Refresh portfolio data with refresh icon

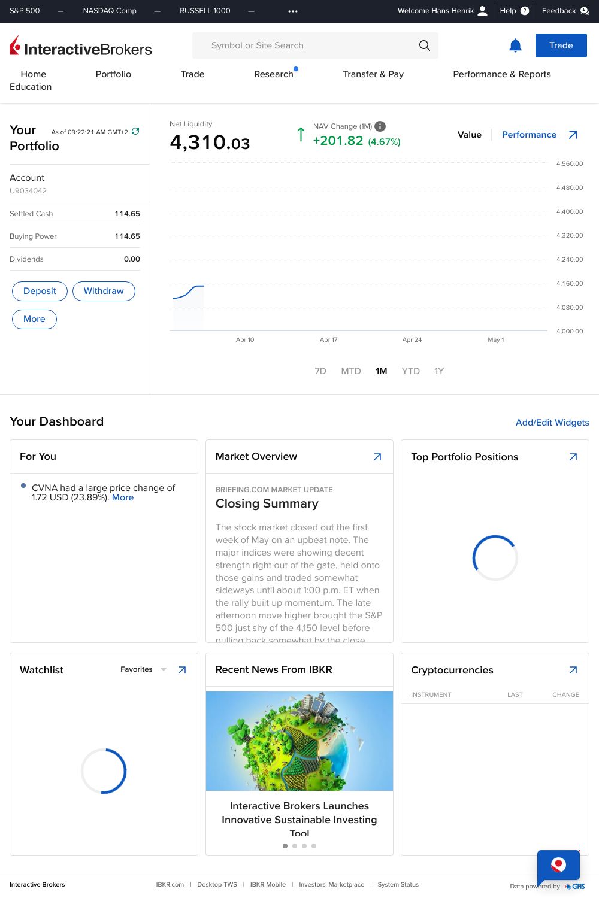click(135, 131)
